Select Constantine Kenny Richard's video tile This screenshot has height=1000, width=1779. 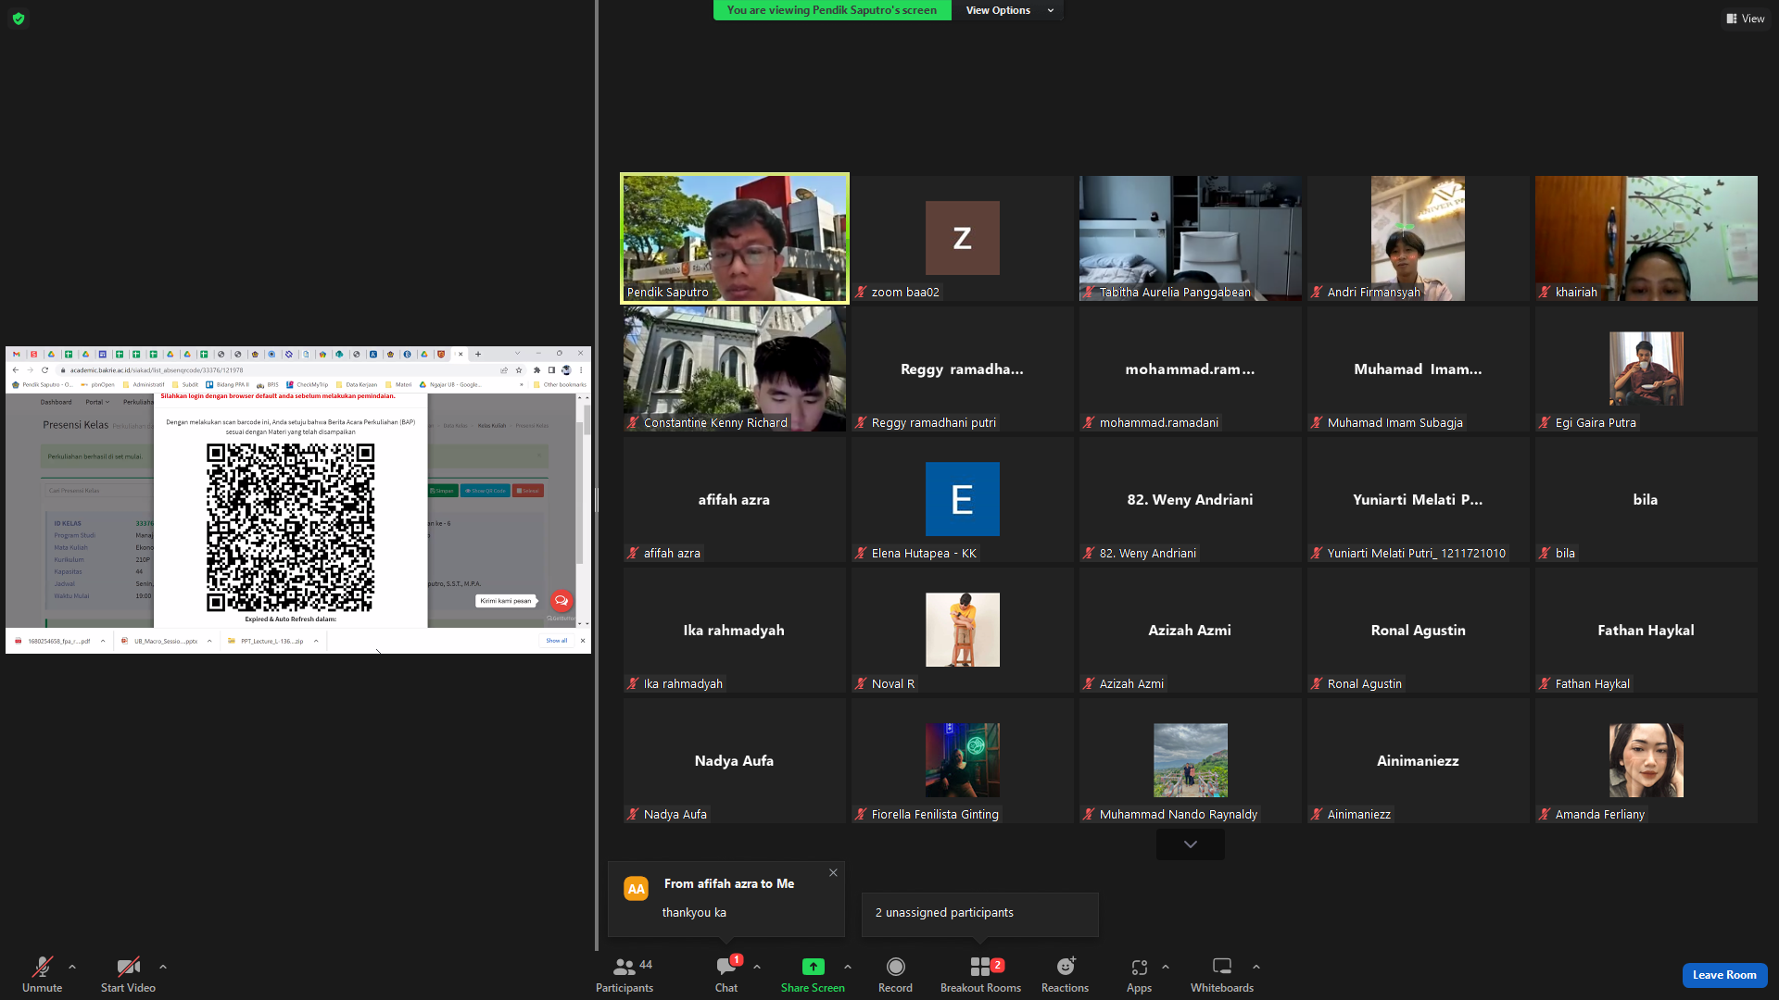pos(735,369)
